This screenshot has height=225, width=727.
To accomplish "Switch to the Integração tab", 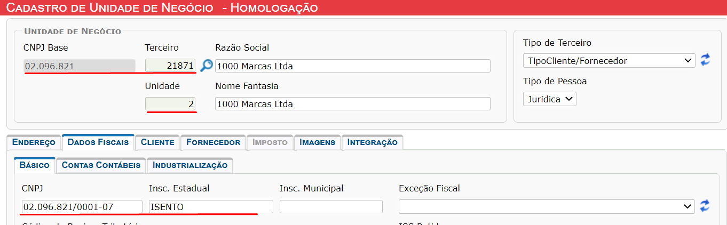I will click(x=372, y=142).
